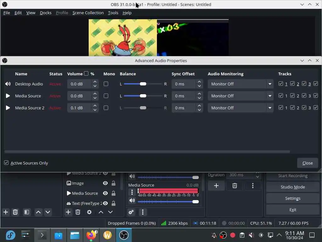Enable Mono for Media Source 2
The width and height of the screenshot is (322, 242).
(106, 108)
